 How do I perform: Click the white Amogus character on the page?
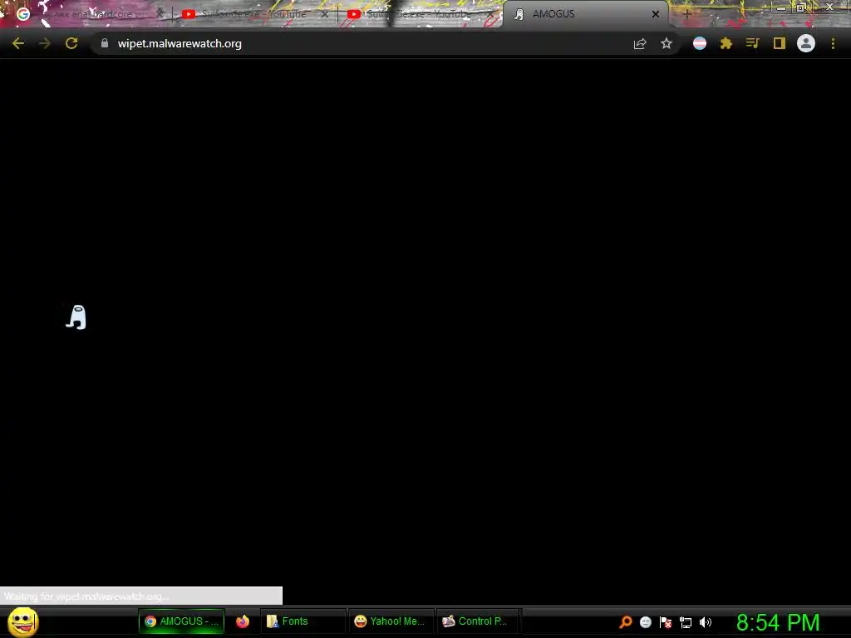(x=76, y=317)
